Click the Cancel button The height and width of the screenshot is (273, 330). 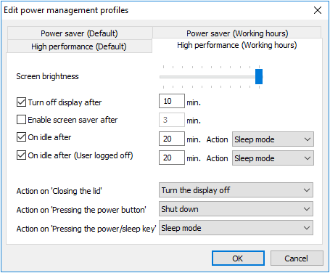point(297,258)
